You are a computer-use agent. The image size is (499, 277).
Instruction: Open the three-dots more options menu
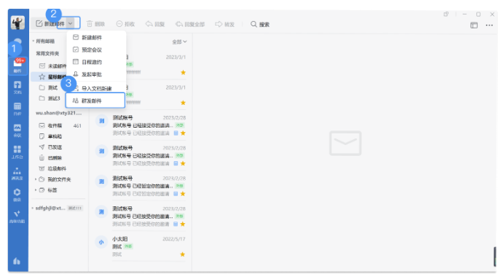coord(489,26)
